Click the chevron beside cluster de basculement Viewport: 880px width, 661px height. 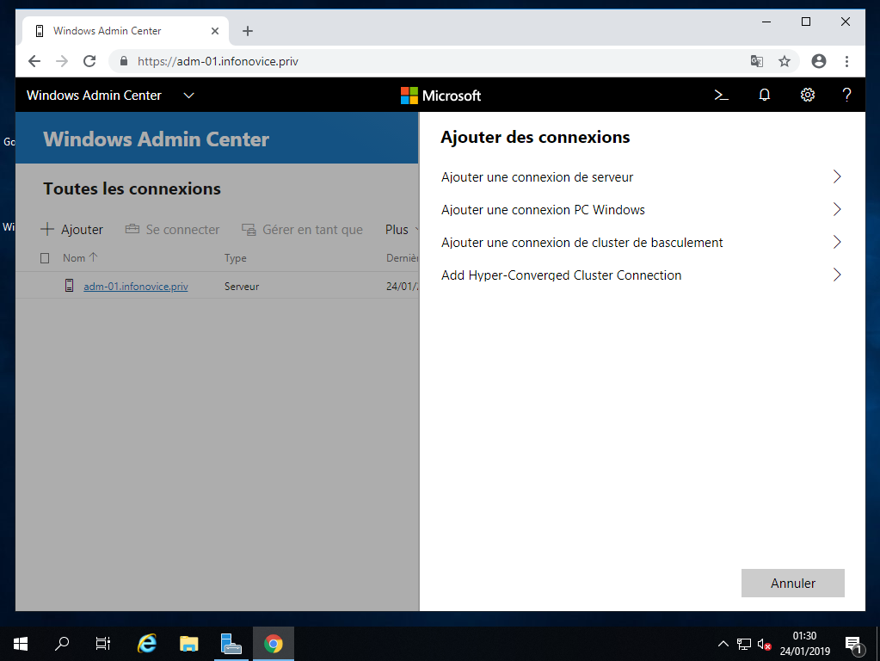click(x=837, y=242)
